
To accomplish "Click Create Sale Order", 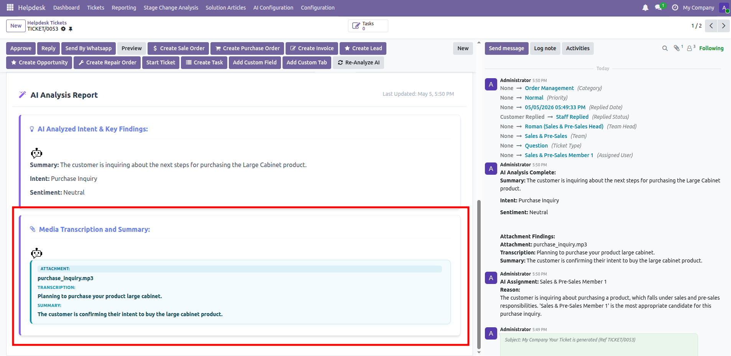I will click(x=178, y=48).
